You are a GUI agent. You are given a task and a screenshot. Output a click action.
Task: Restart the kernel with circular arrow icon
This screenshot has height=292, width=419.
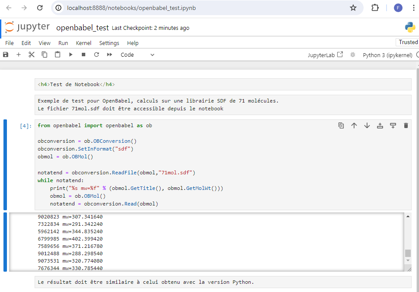point(97,55)
